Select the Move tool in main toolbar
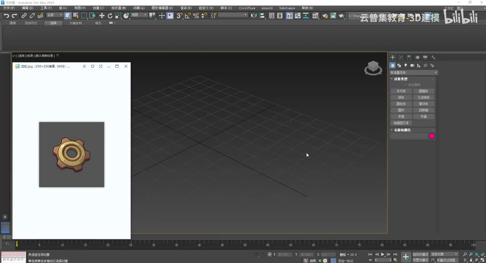 tap(102, 16)
